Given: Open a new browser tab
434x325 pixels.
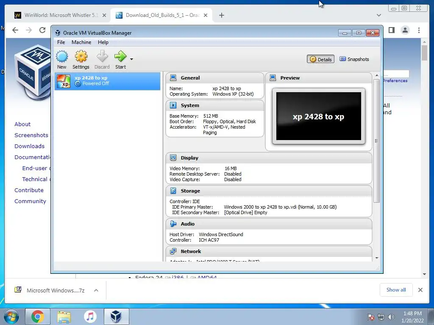Looking at the screenshot, I should coord(221,16).
